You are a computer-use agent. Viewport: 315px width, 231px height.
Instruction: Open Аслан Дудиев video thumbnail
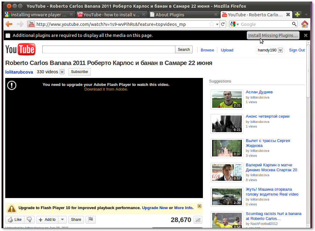[227, 99]
